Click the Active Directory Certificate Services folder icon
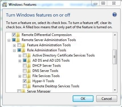122x107 pixels. pyautogui.click(x=29, y=55)
